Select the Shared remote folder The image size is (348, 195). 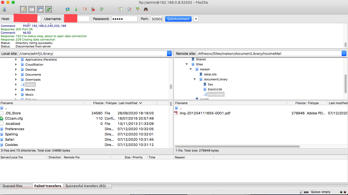coord(201,59)
